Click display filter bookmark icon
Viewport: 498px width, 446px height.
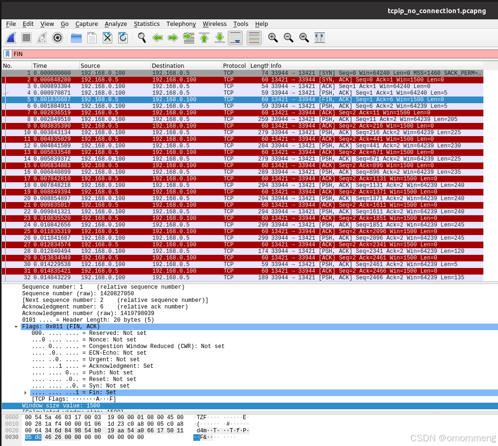point(8,54)
